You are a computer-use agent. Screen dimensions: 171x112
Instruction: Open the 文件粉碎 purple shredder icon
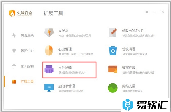pos(49,69)
